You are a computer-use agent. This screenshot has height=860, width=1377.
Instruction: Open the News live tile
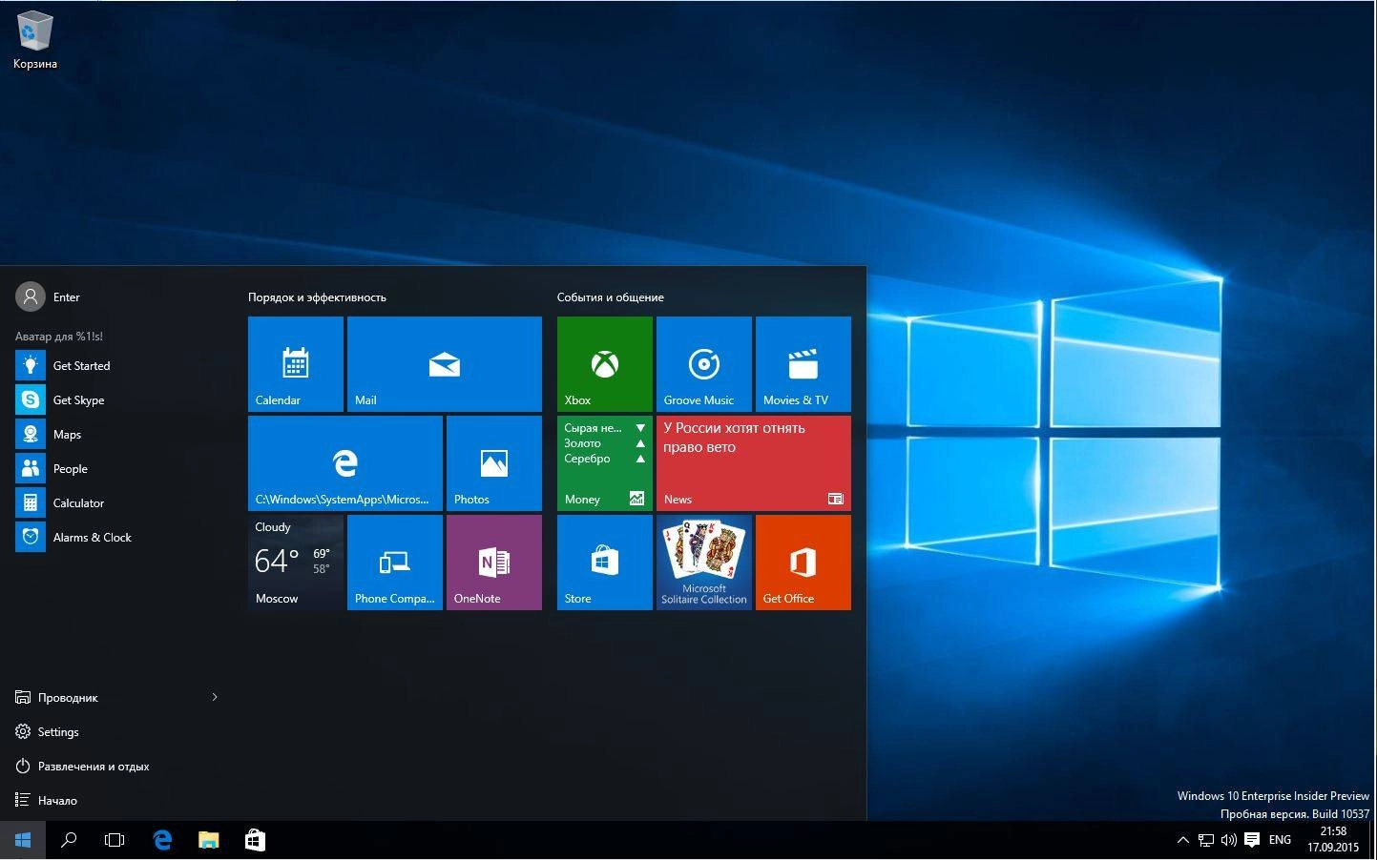(754, 463)
